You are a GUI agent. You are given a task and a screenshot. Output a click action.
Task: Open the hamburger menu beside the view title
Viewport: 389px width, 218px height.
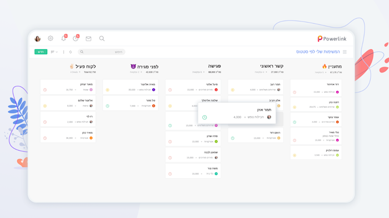pos(345,52)
